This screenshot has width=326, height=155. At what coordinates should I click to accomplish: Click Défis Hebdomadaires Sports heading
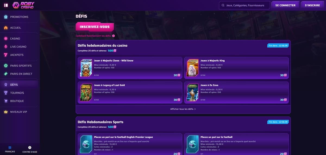coord(101,122)
